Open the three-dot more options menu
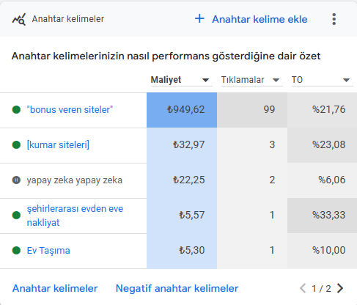The image size is (357, 305). [x=334, y=19]
